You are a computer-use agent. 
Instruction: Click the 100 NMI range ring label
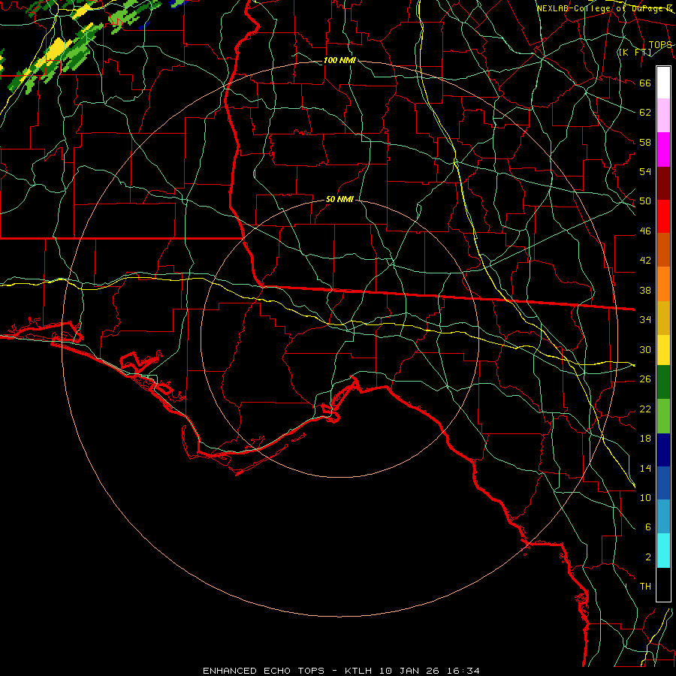point(340,60)
